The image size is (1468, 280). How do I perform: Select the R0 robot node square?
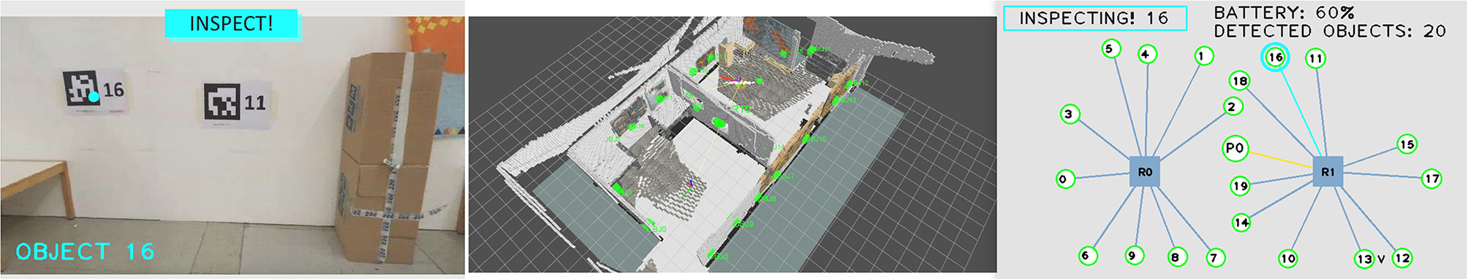[1145, 171]
